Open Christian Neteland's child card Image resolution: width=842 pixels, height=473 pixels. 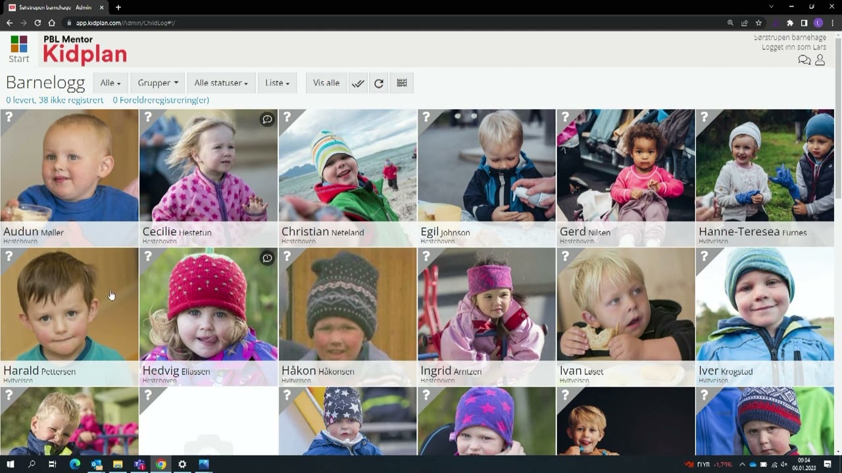click(x=347, y=177)
